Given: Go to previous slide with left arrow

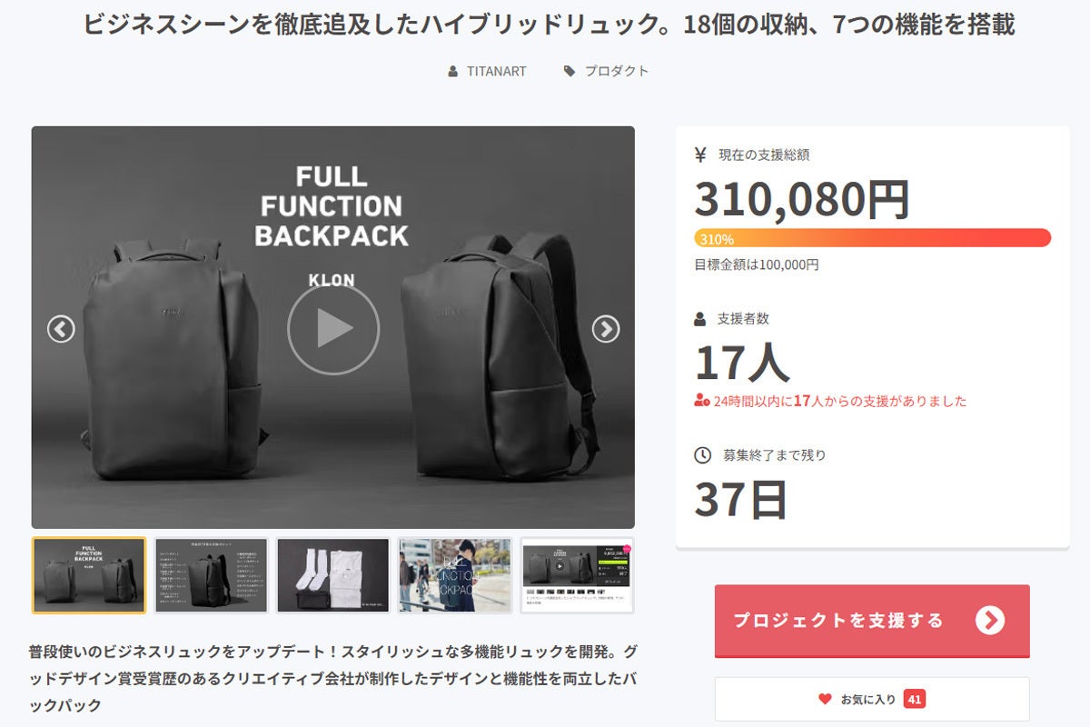Looking at the screenshot, I should (61, 329).
